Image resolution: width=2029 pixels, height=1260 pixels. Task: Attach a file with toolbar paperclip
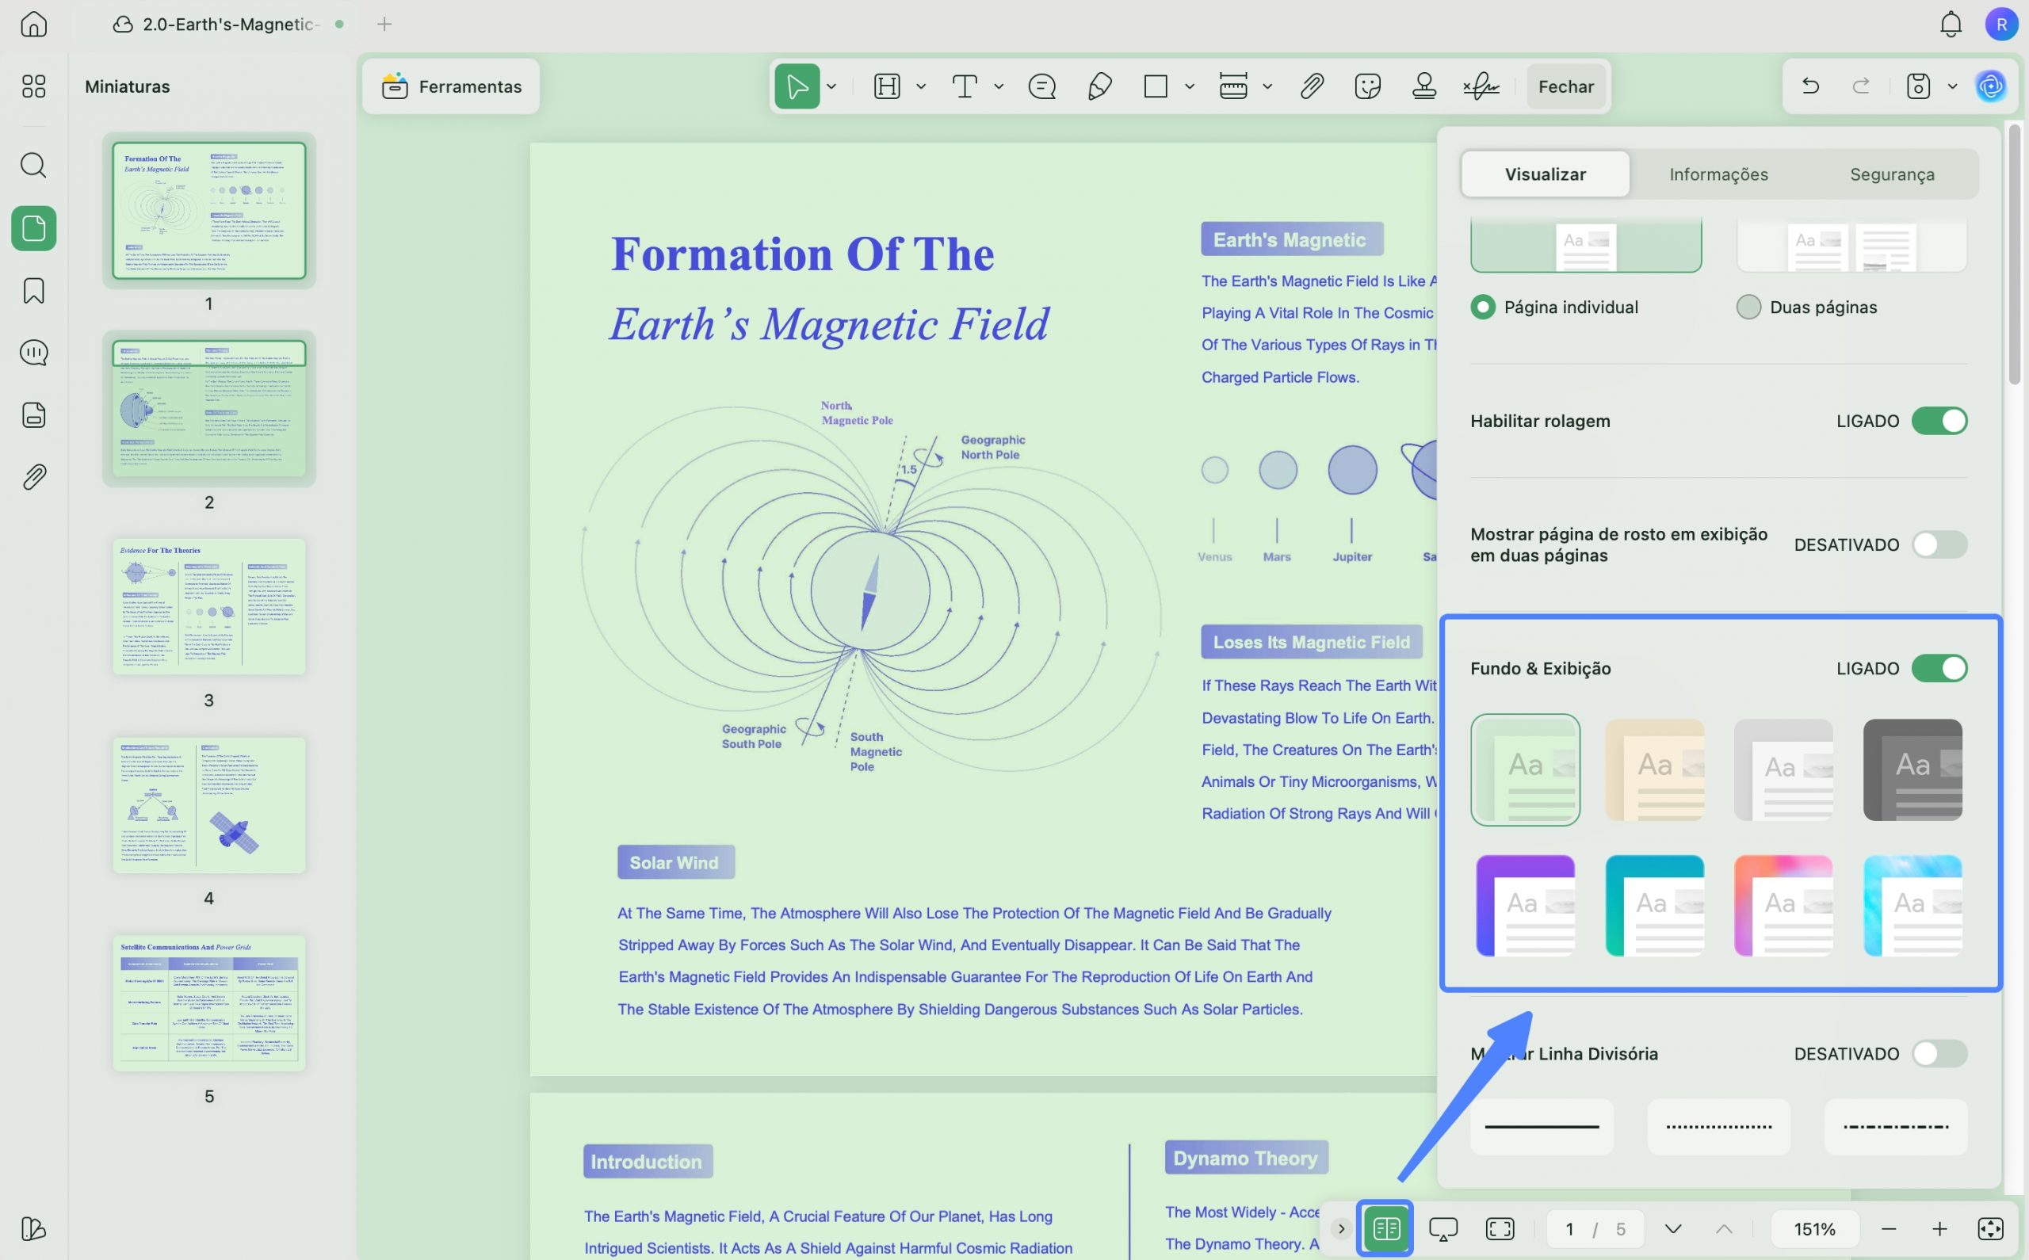(1312, 86)
